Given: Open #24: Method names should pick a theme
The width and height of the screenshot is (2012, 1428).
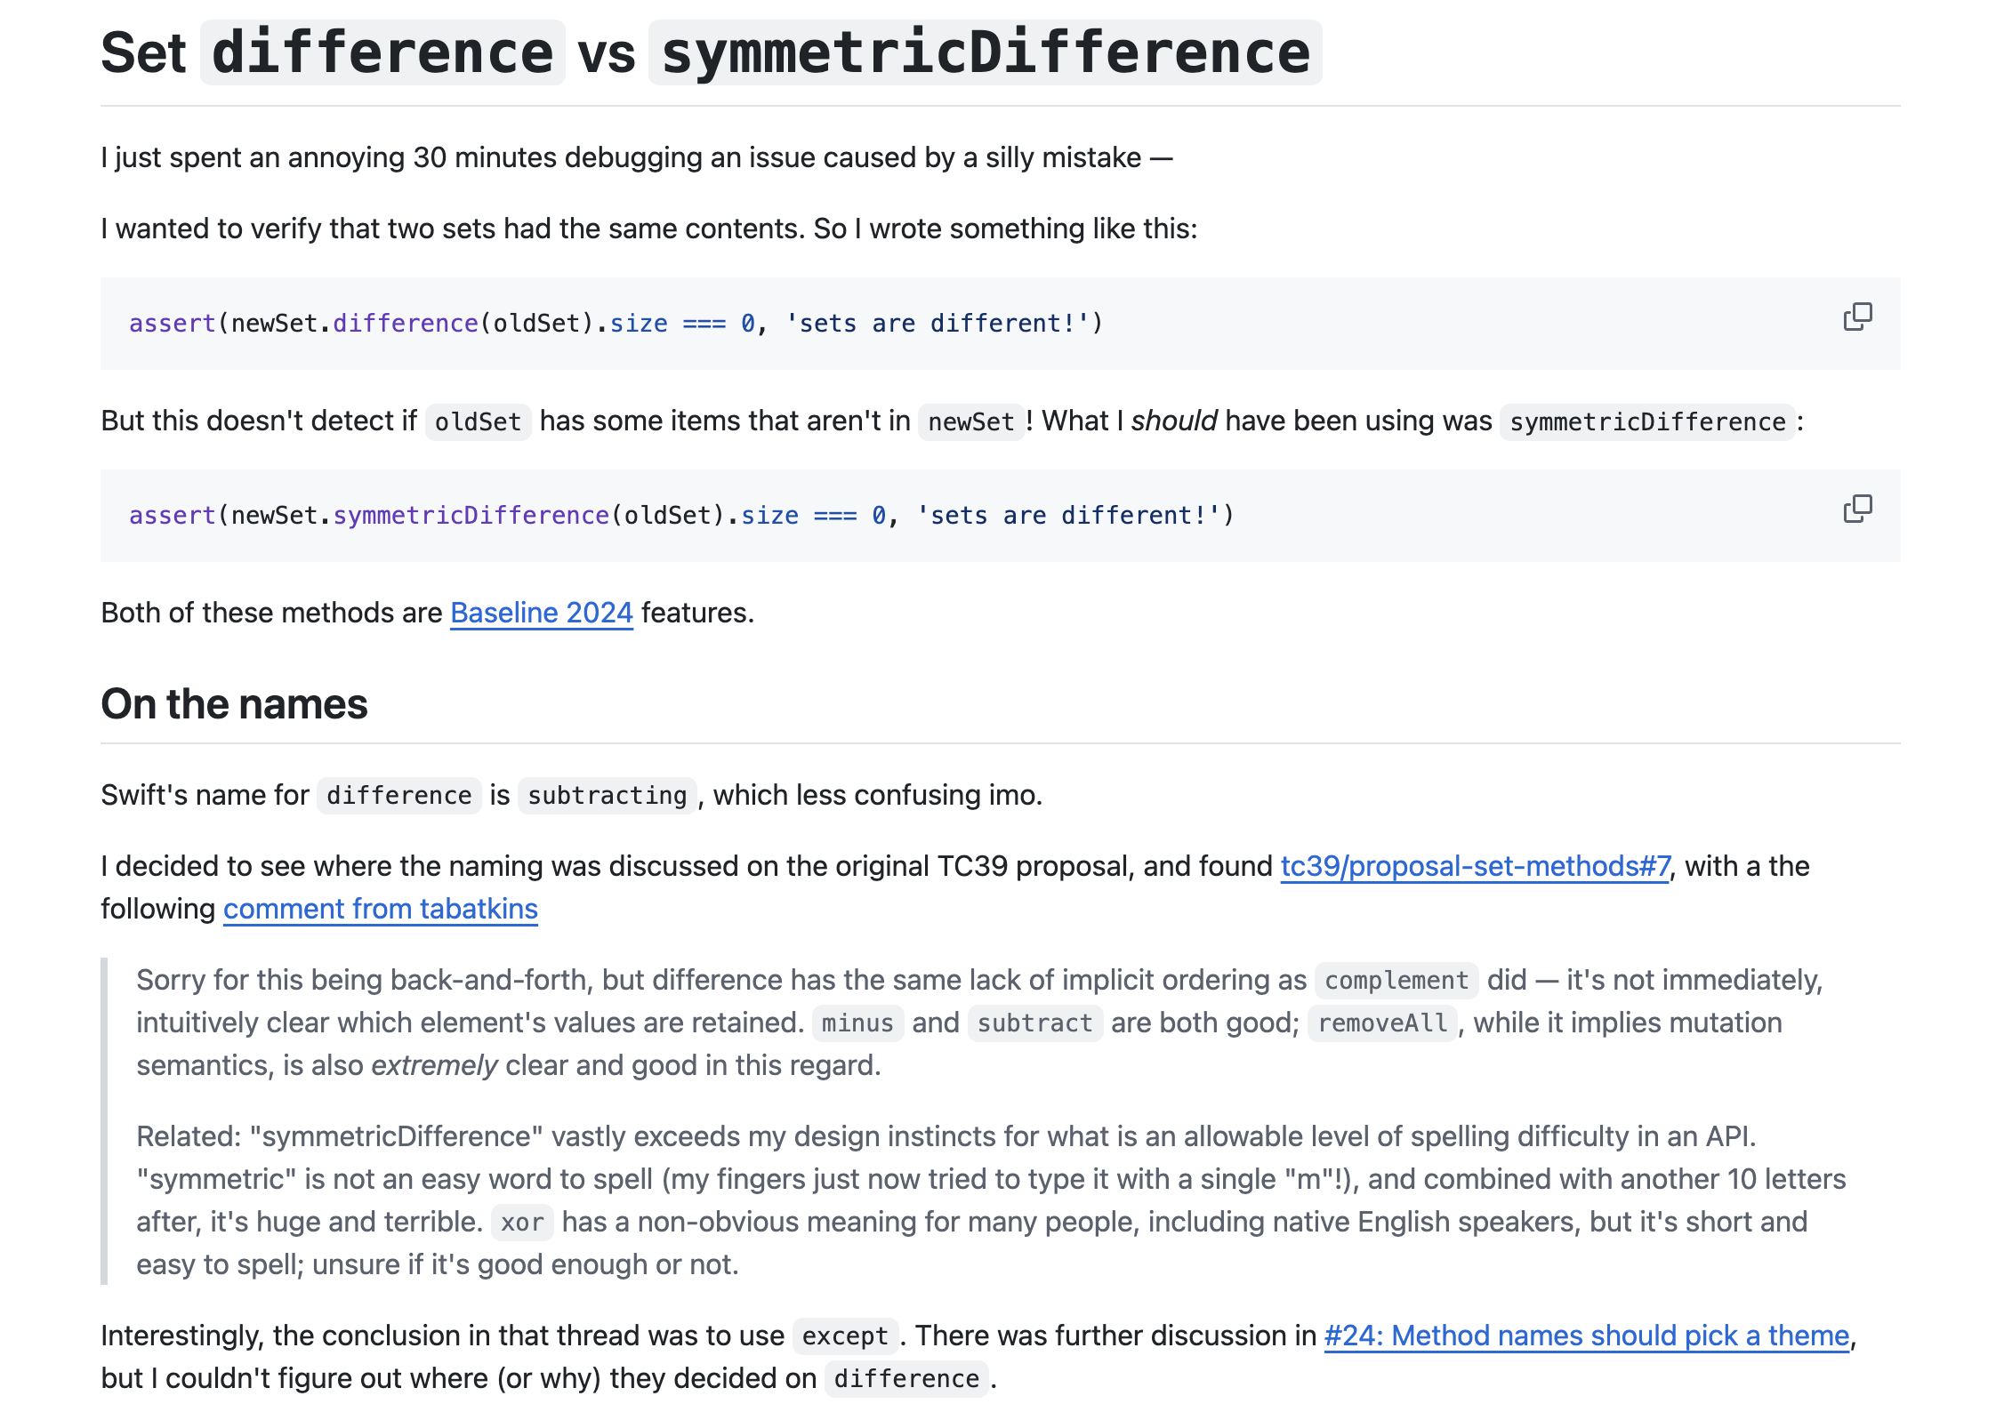Looking at the screenshot, I should click(x=1586, y=1336).
